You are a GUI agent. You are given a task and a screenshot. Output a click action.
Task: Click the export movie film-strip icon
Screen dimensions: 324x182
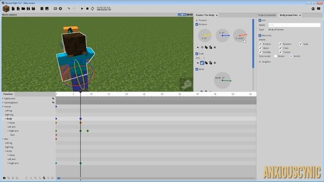tap(42, 9)
